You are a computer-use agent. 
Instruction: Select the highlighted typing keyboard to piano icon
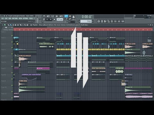[66, 16]
